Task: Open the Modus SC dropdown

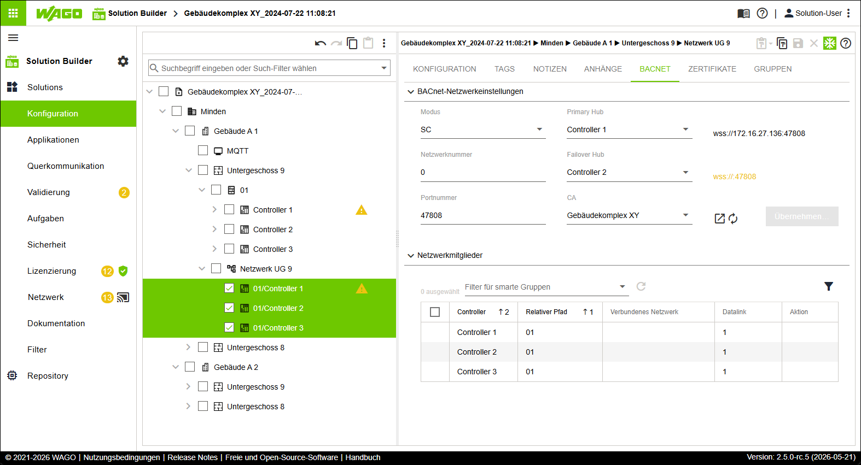Action: [x=483, y=130]
